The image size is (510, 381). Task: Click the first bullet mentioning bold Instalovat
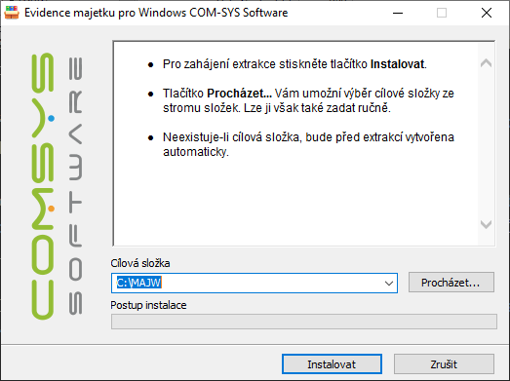(294, 64)
